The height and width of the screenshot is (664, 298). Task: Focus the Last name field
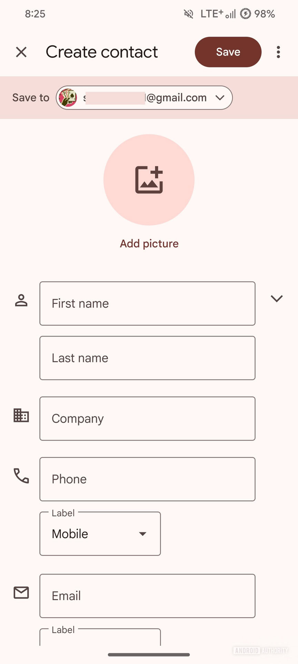[x=147, y=358]
